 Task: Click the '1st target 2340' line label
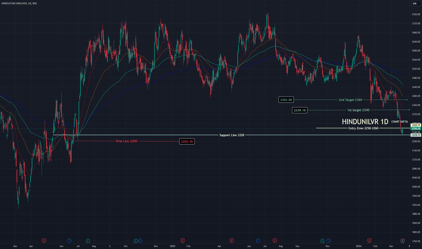point(358,110)
